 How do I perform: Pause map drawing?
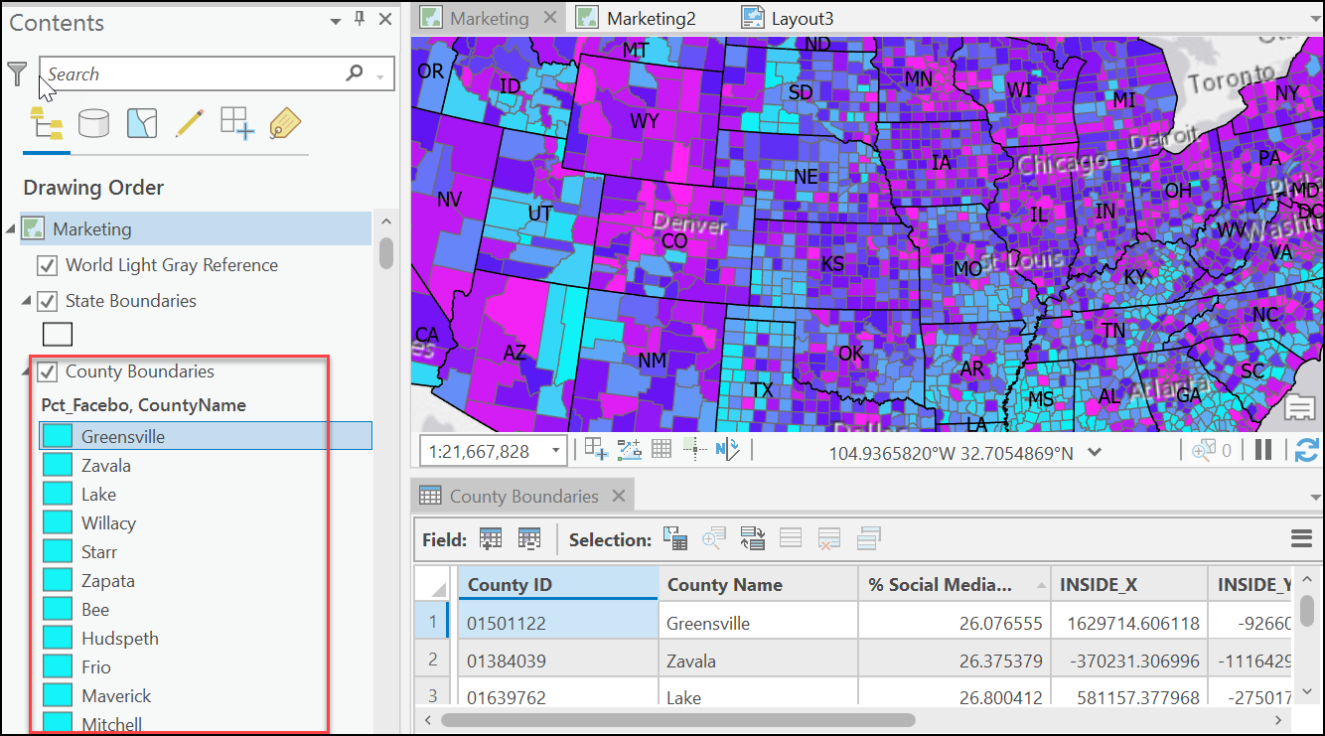click(x=1263, y=450)
